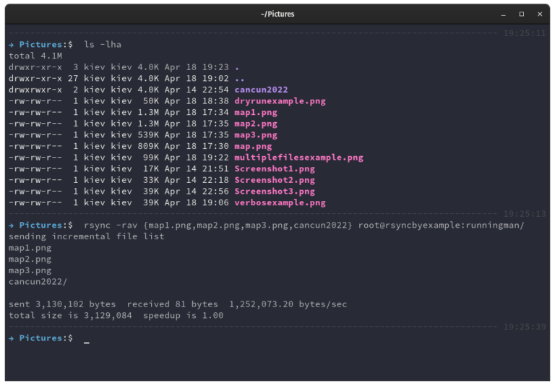Click the verbosexample.png filename
555x386 pixels.
pos(280,203)
